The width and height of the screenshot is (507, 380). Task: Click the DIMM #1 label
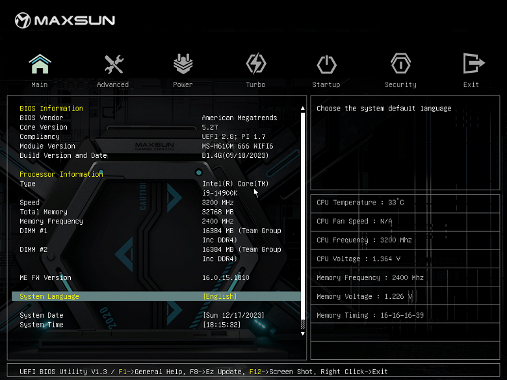click(34, 231)
